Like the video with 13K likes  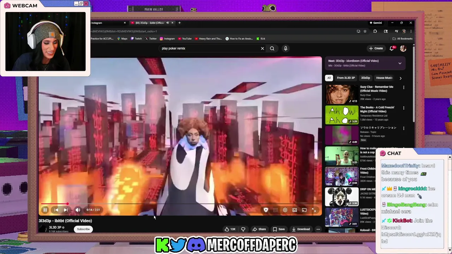point(230,229)
